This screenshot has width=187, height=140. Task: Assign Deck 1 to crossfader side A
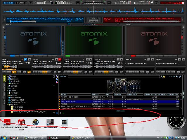pyautogui.click(x=26, y=60)
